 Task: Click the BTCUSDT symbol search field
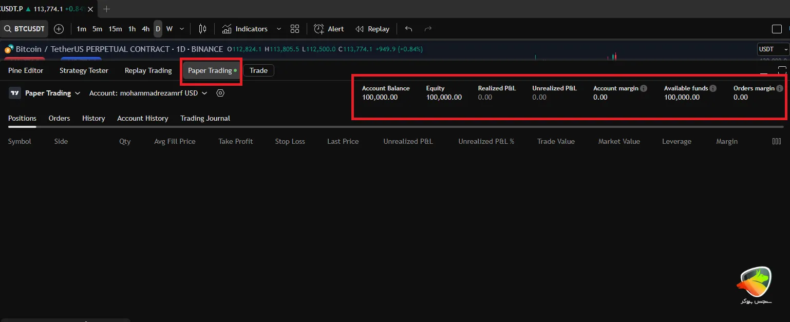pos(25,29)
